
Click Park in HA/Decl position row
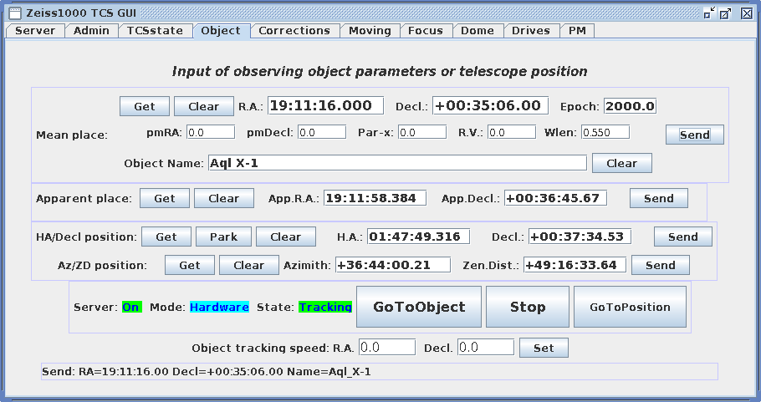click(x=223, y=237)
